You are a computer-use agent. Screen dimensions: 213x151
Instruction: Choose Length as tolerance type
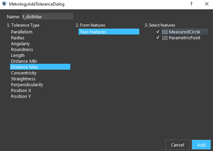pyautogui.click(x=40, y=55)
